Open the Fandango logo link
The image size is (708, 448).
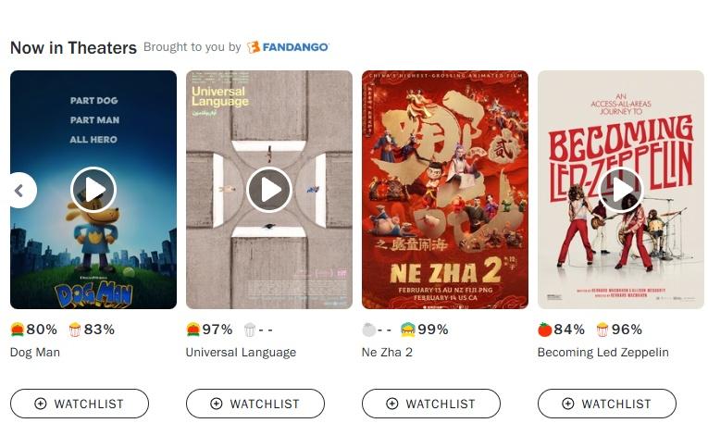[x=288, y=47]
